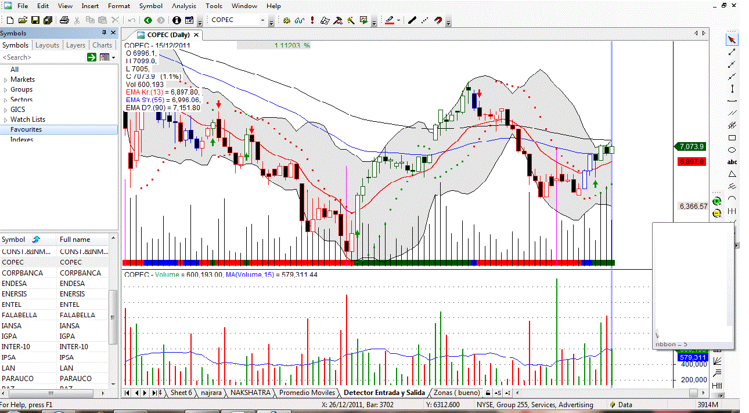Screen dimensions: 749x413
Task: Switch to the Layers tab
Action: point(75,45)
